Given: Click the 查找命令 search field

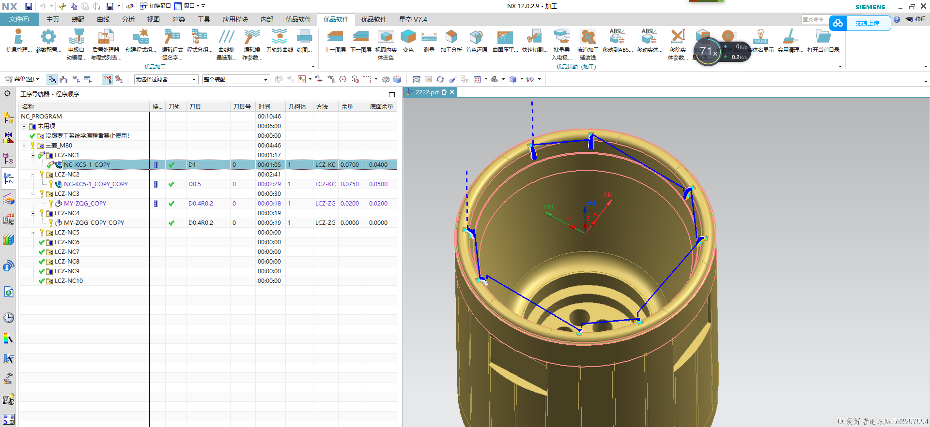Looking at the screenshot, I should click(x=814, y=19).
